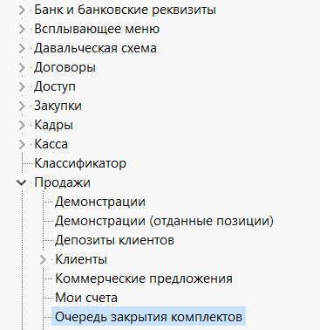Viewport: 320px width, 330px height.
Task: Expand the Клиенты subnode
Action: (x=43, y=260)
